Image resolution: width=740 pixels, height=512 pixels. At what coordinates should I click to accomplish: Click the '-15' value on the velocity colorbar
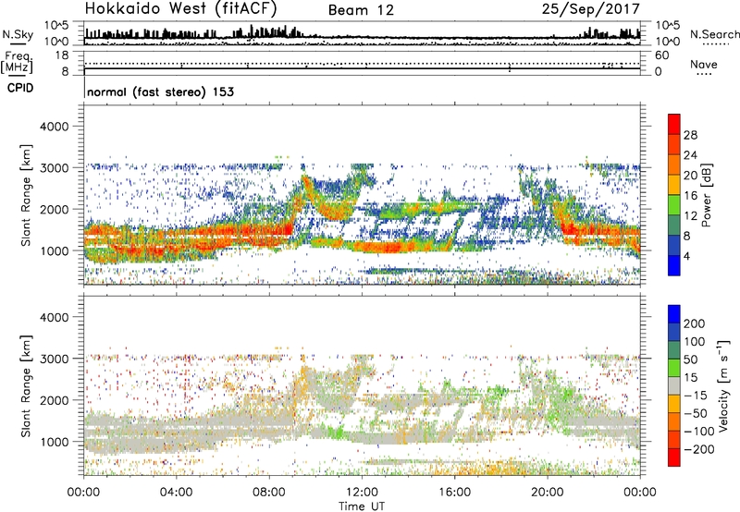tap(696, 395)
